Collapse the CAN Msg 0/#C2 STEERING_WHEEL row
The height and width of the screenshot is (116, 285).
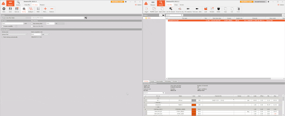[146, 109]
